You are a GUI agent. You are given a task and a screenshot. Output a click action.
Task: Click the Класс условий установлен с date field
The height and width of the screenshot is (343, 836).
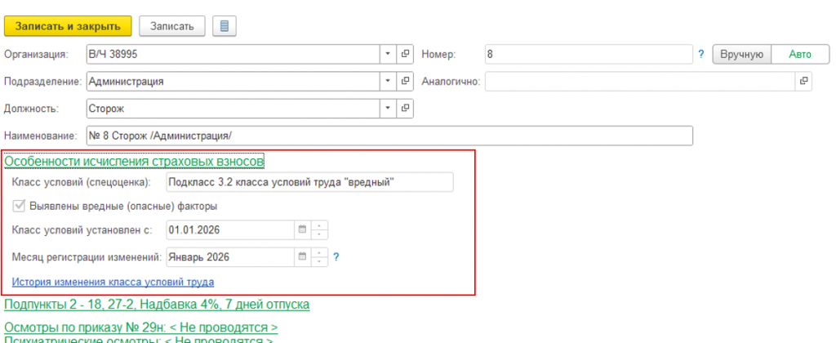230,230
